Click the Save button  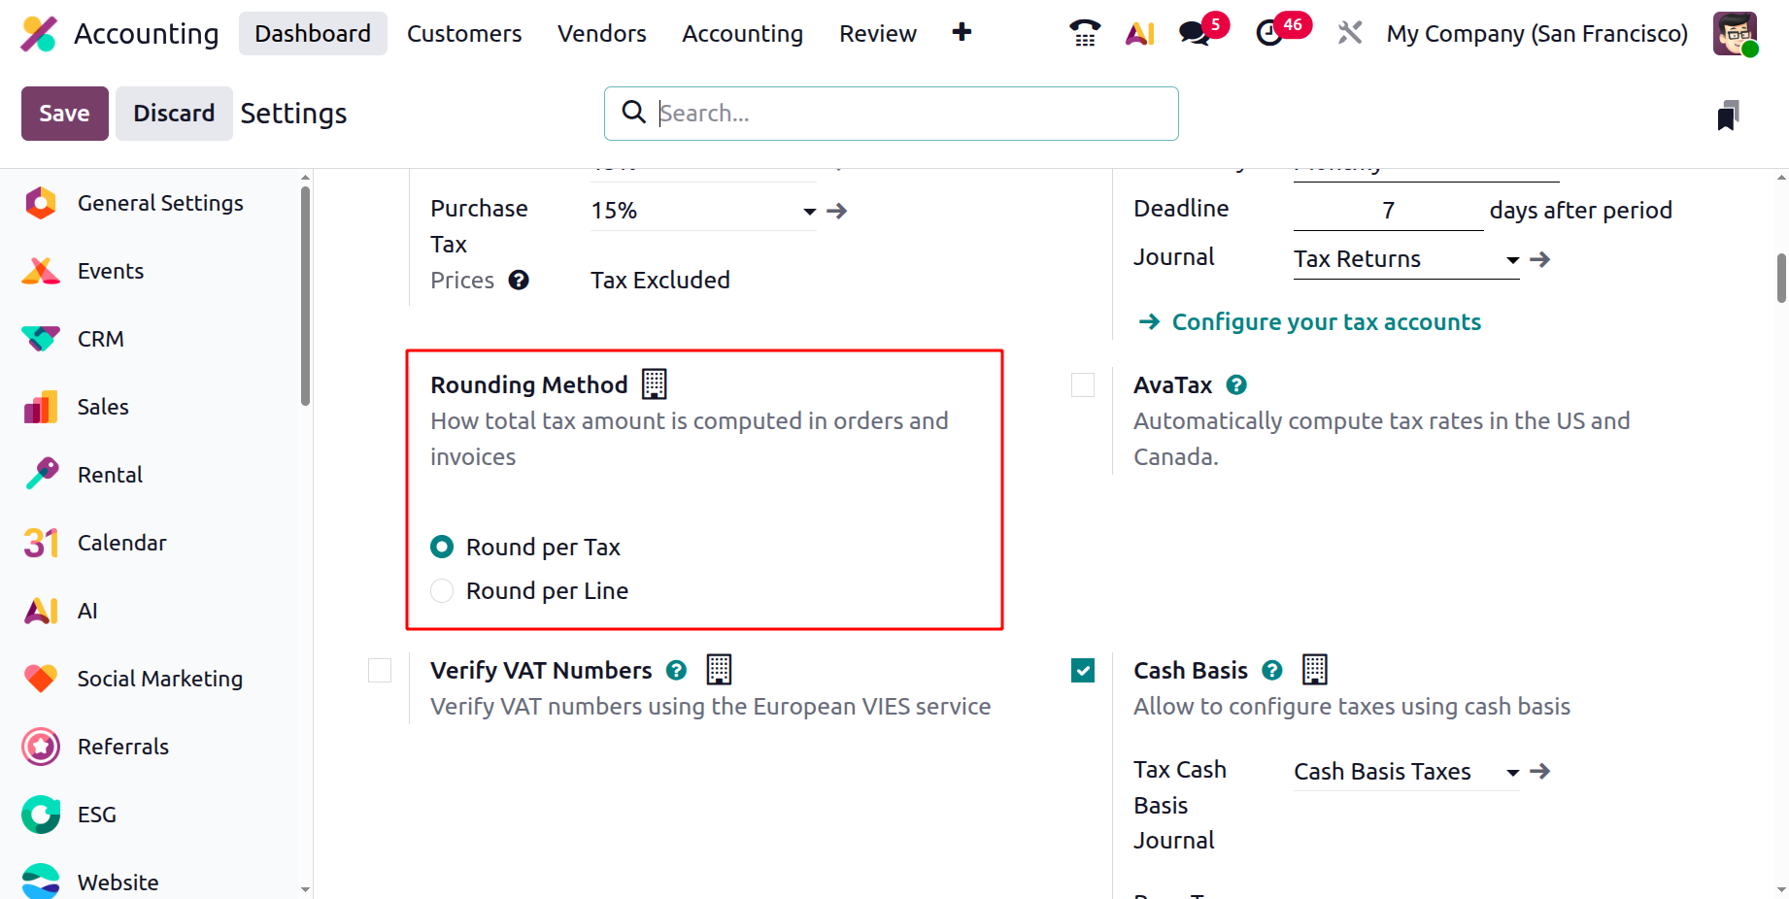[x=64, y=114]
